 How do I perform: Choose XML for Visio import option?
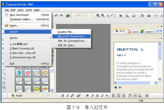[71, 45]
